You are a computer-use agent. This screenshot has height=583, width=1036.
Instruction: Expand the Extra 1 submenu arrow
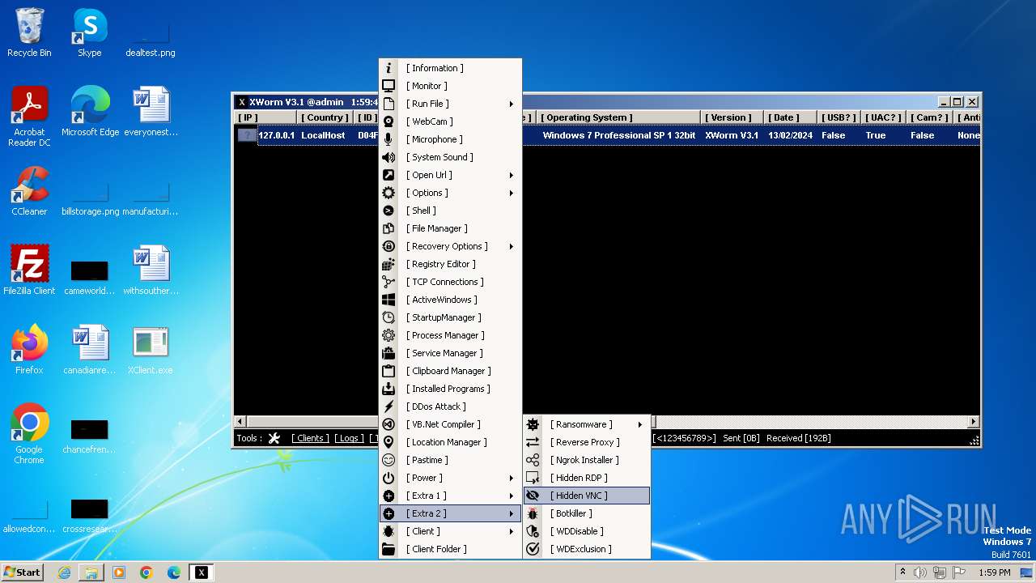tap(512, 496)
